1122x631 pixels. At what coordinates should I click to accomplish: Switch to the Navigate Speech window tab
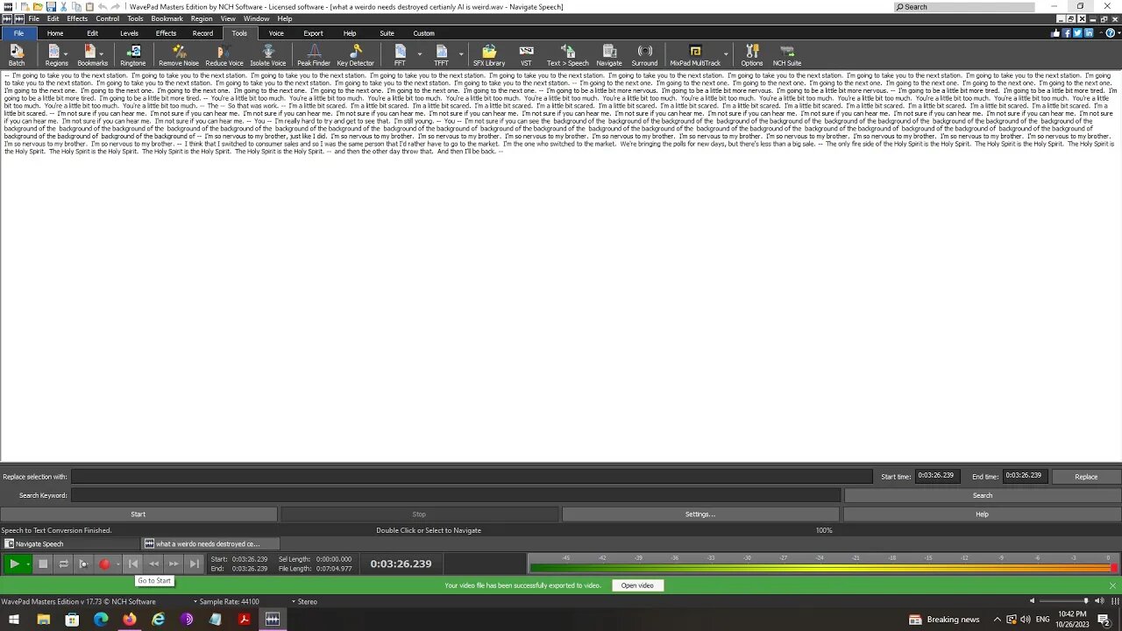(70, 544)
